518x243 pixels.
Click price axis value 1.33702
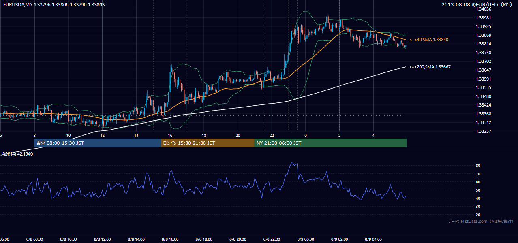[483, 61]
